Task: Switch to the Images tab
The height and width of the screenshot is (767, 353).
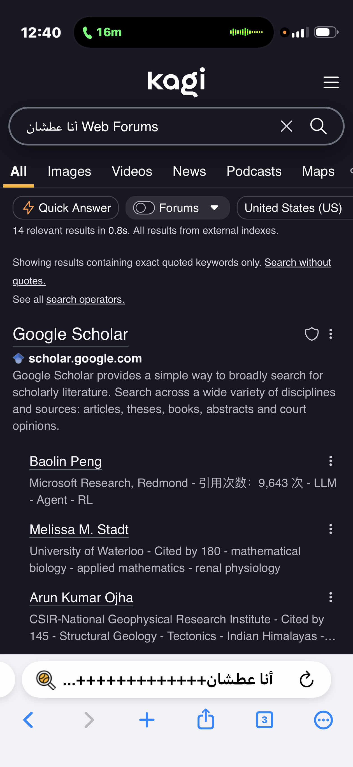Action: pos(69,172)
